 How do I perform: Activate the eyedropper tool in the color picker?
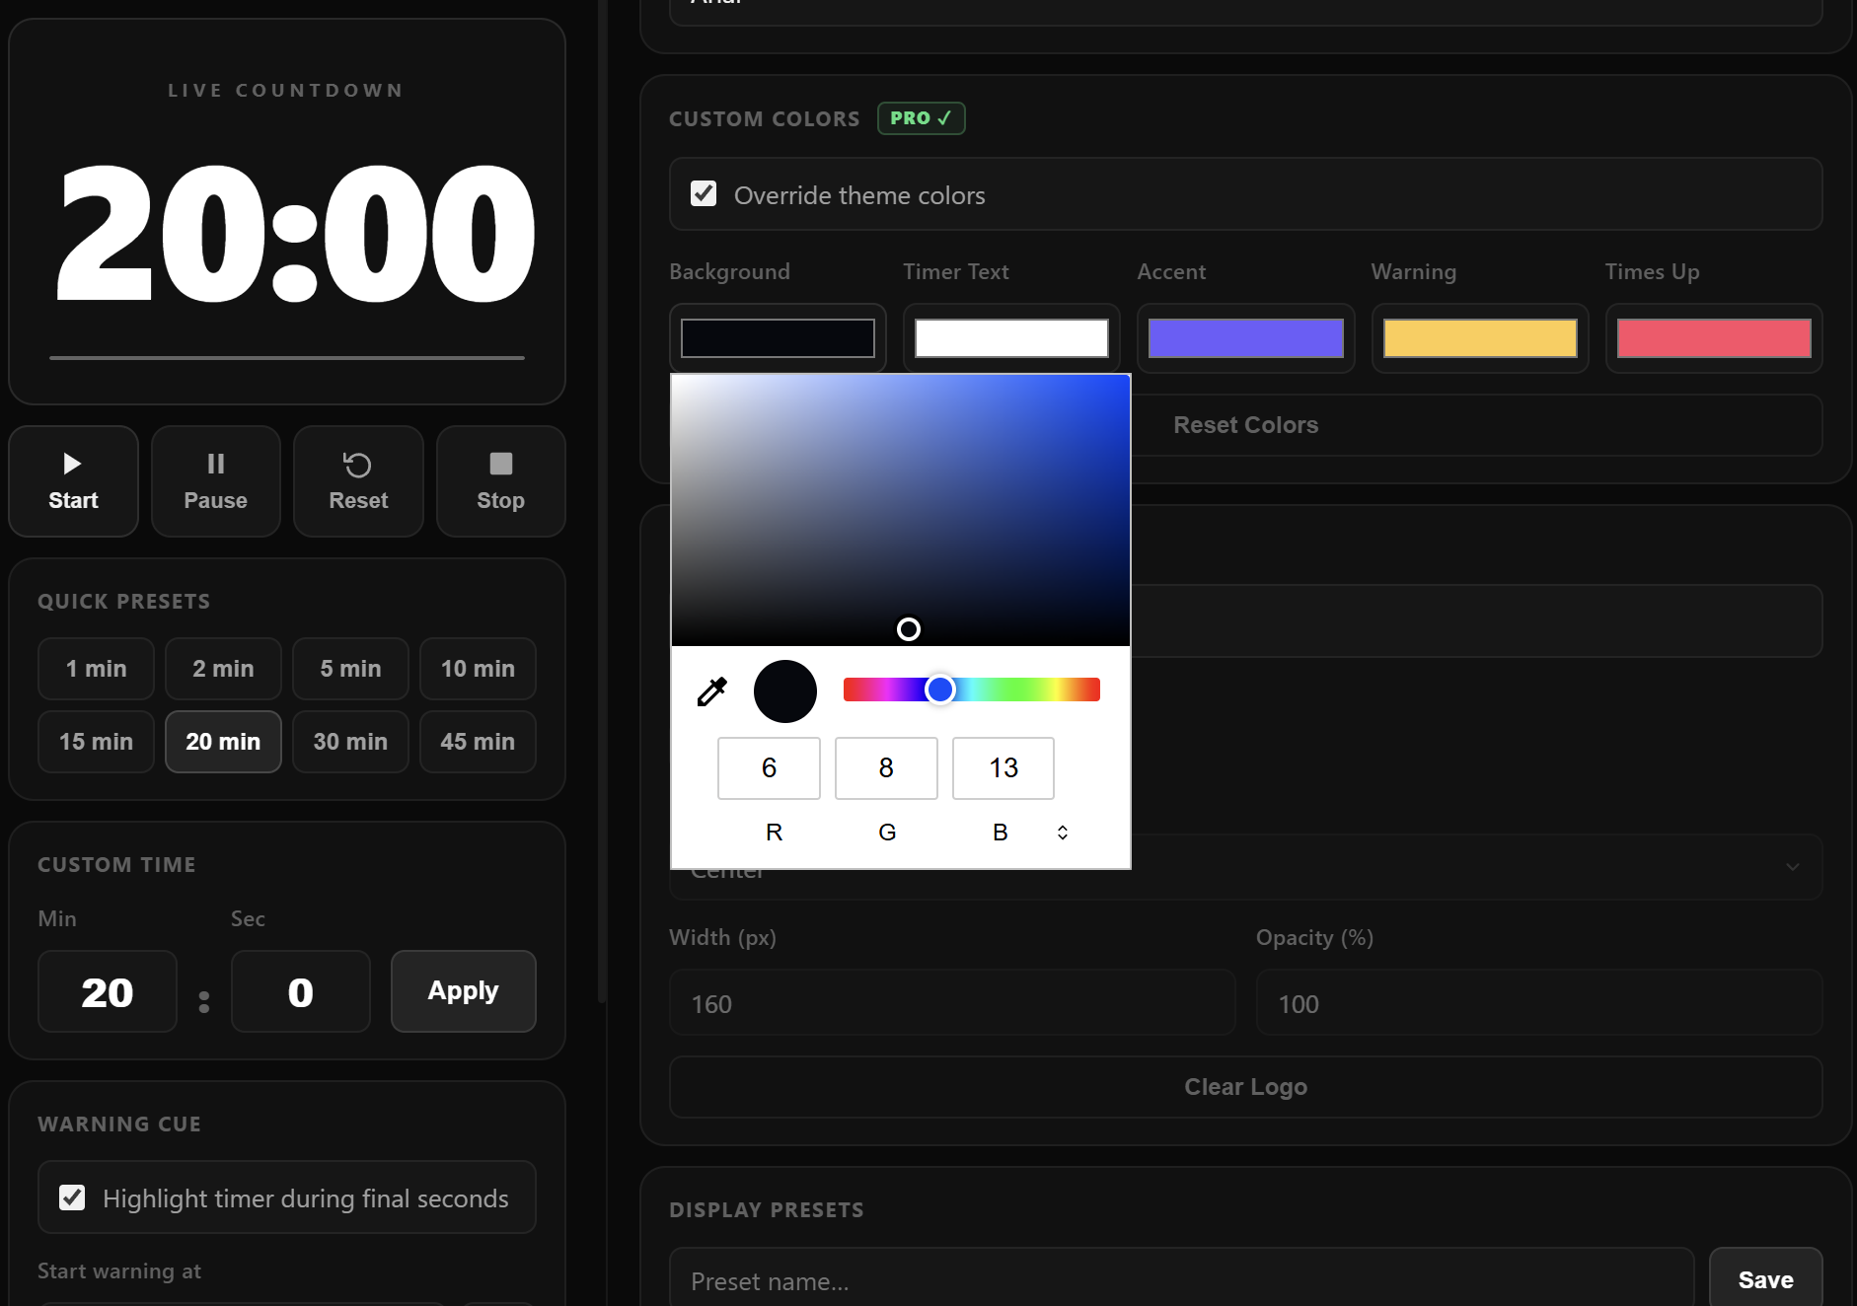coord(710,691)
